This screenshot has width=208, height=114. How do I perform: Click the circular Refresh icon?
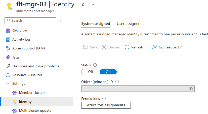point(127,47)
